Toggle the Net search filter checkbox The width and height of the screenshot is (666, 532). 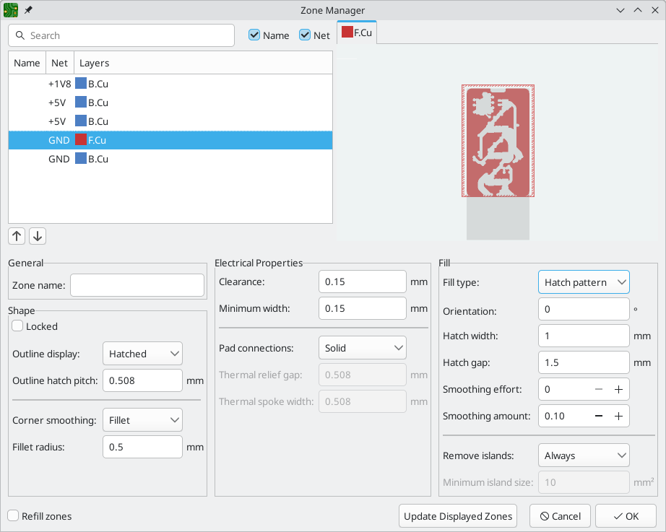(305, 35)
